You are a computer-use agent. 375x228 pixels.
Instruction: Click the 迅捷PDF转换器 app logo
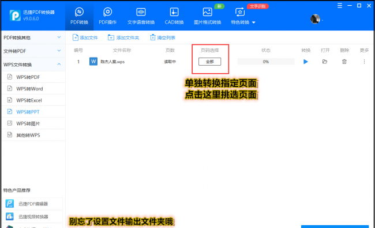pyautogui.click(x=15, y=16)
